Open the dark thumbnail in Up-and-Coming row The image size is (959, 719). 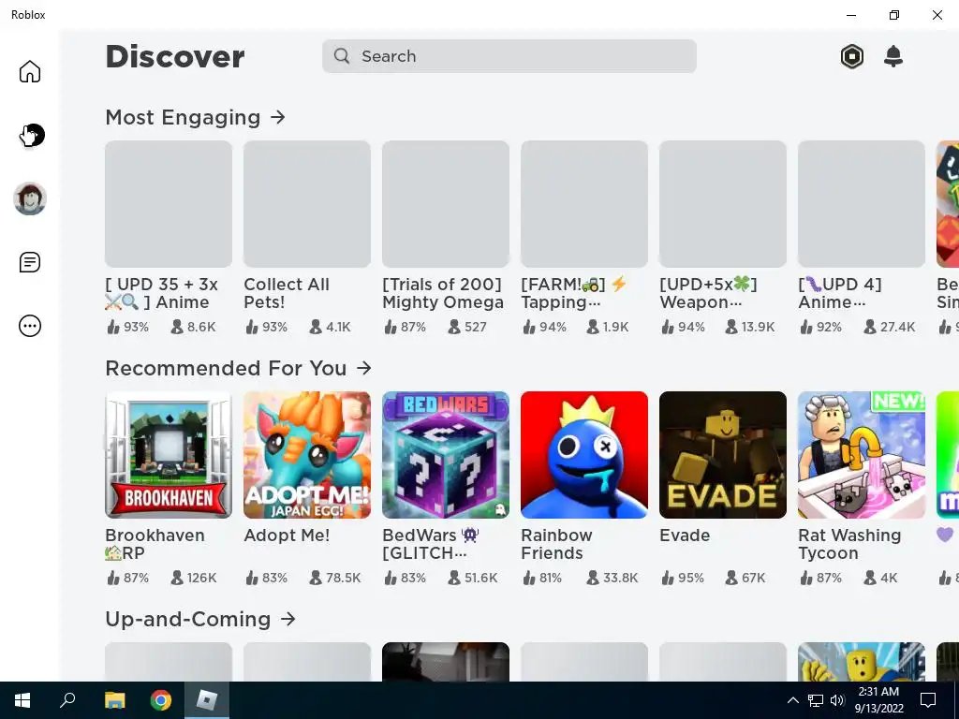[445, 662]
